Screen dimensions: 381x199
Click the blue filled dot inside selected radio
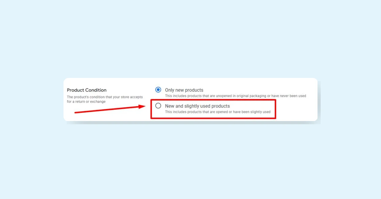coord(158,90)
